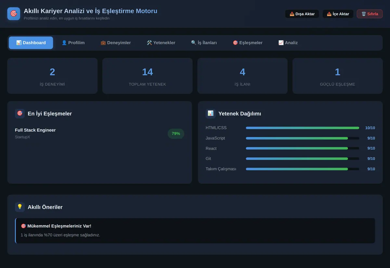Viewport: 390px width, 268px height.
Task: Open the Analiz tab
Action: click(x=288, y=43)
